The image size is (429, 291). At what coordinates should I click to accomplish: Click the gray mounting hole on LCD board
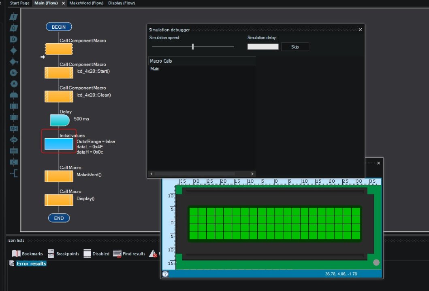376,262
